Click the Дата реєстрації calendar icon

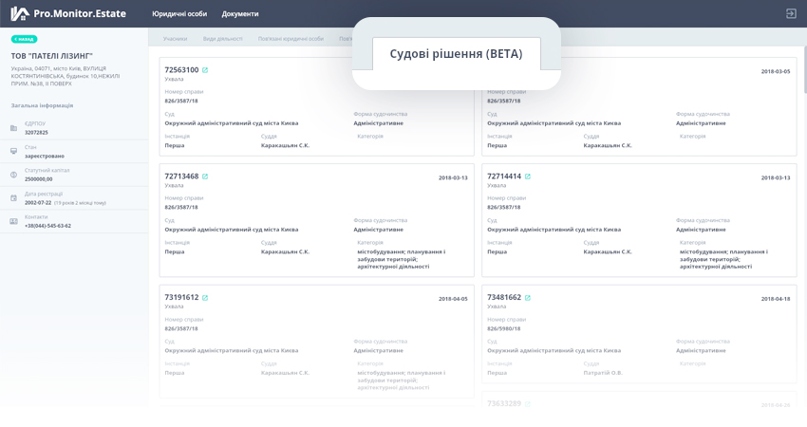(x=13, y=198)
